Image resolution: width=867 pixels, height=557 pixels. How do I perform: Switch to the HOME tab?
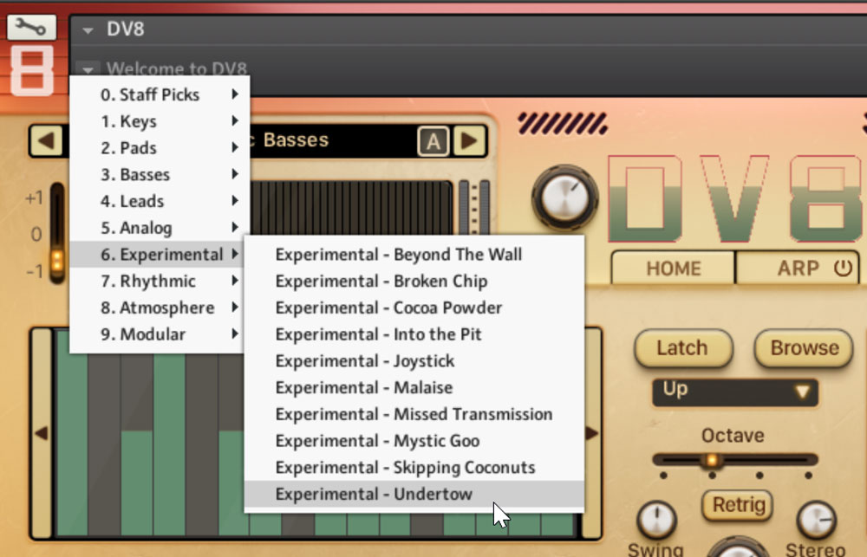pos(673,268)
